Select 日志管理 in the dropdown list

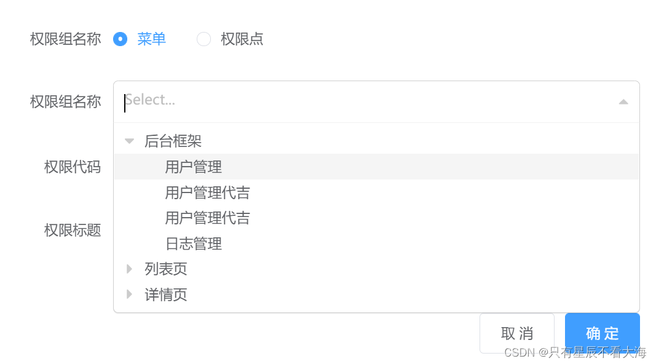194,243
